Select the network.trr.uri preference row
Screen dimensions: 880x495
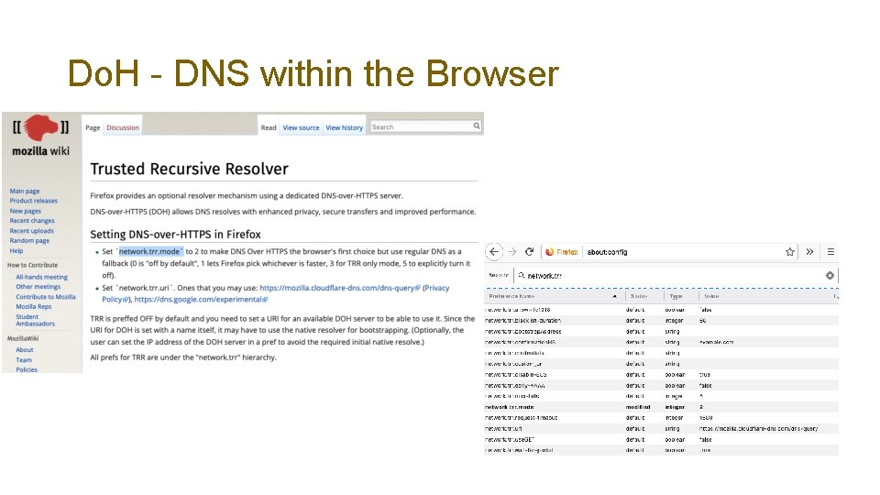(x=661, y=429)
